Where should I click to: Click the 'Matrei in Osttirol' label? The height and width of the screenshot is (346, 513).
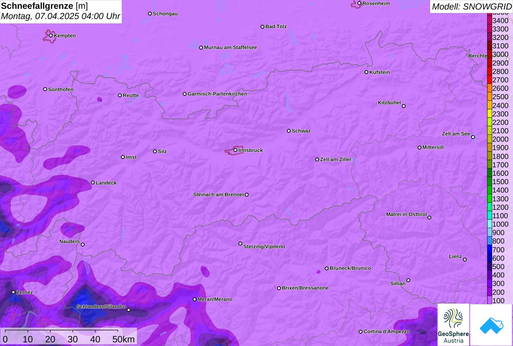coord(406,215)
